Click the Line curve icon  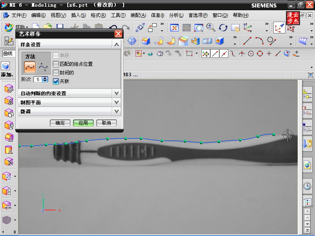pyautogui.click(x=247, y=41)
